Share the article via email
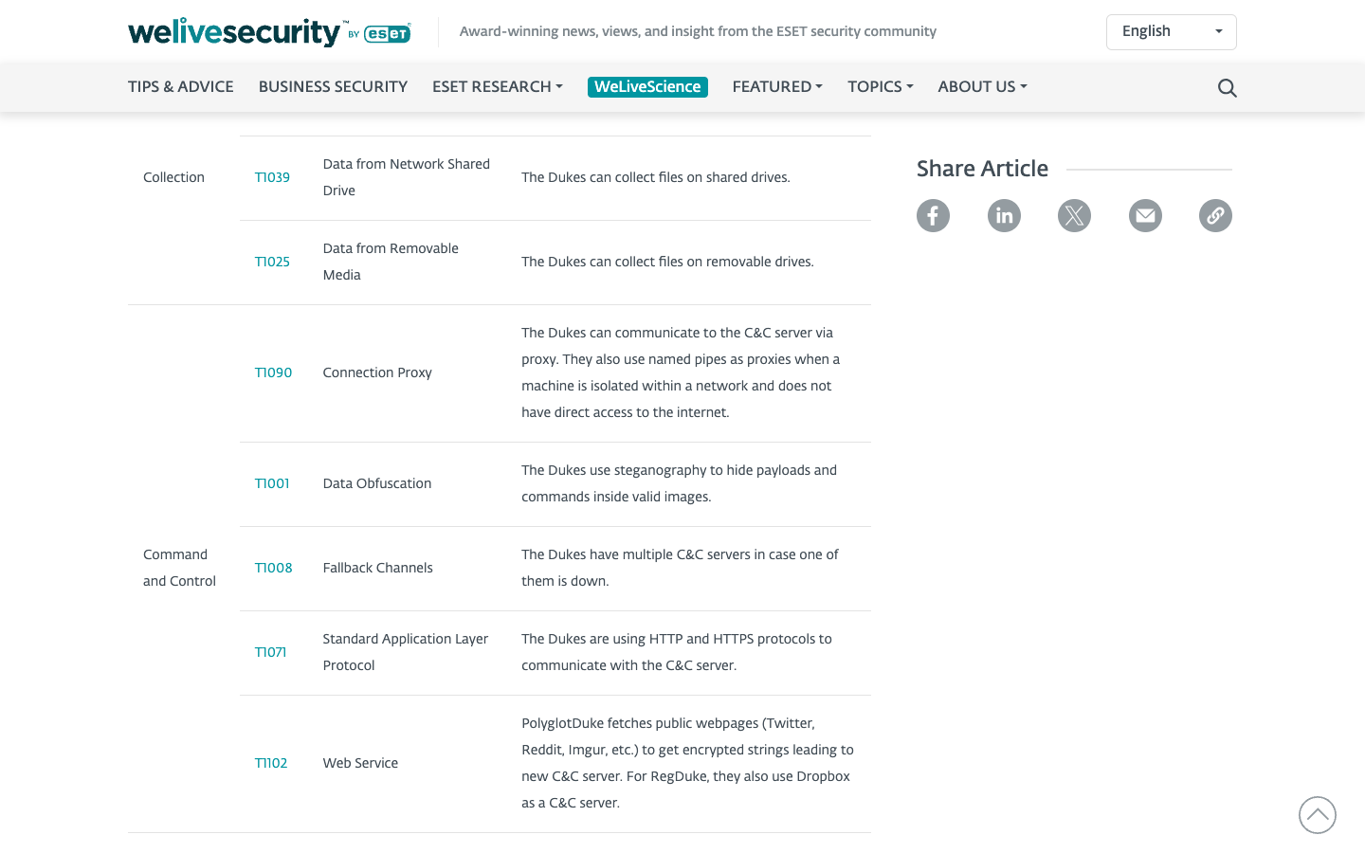 pos(1145,215)
